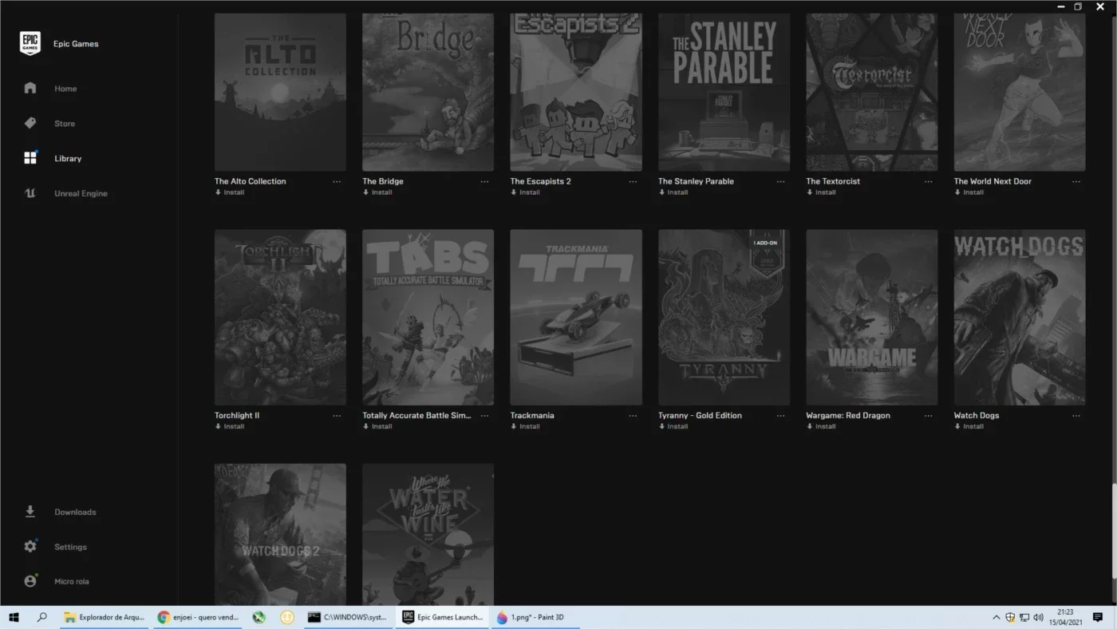Open more options for Torchlight II
This screenshot has height=629, width=1117.
[x=337, y=415]
